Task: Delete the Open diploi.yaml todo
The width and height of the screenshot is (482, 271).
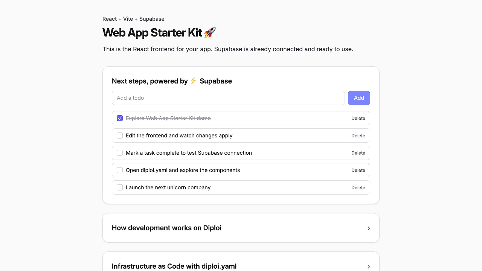Action: point(358,170)
